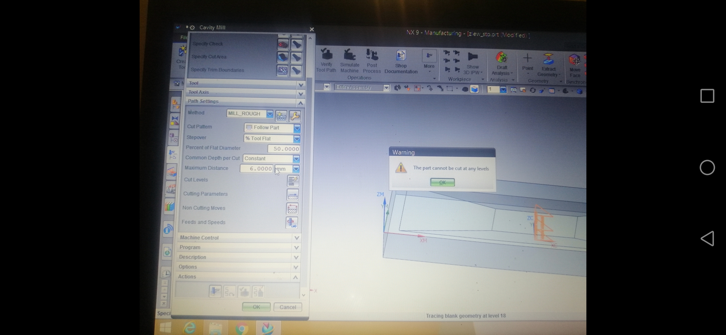This screenshot has width=726, height=335.
Task: Click the Replay tool path icon under Actions
Action: pos(229,292)
